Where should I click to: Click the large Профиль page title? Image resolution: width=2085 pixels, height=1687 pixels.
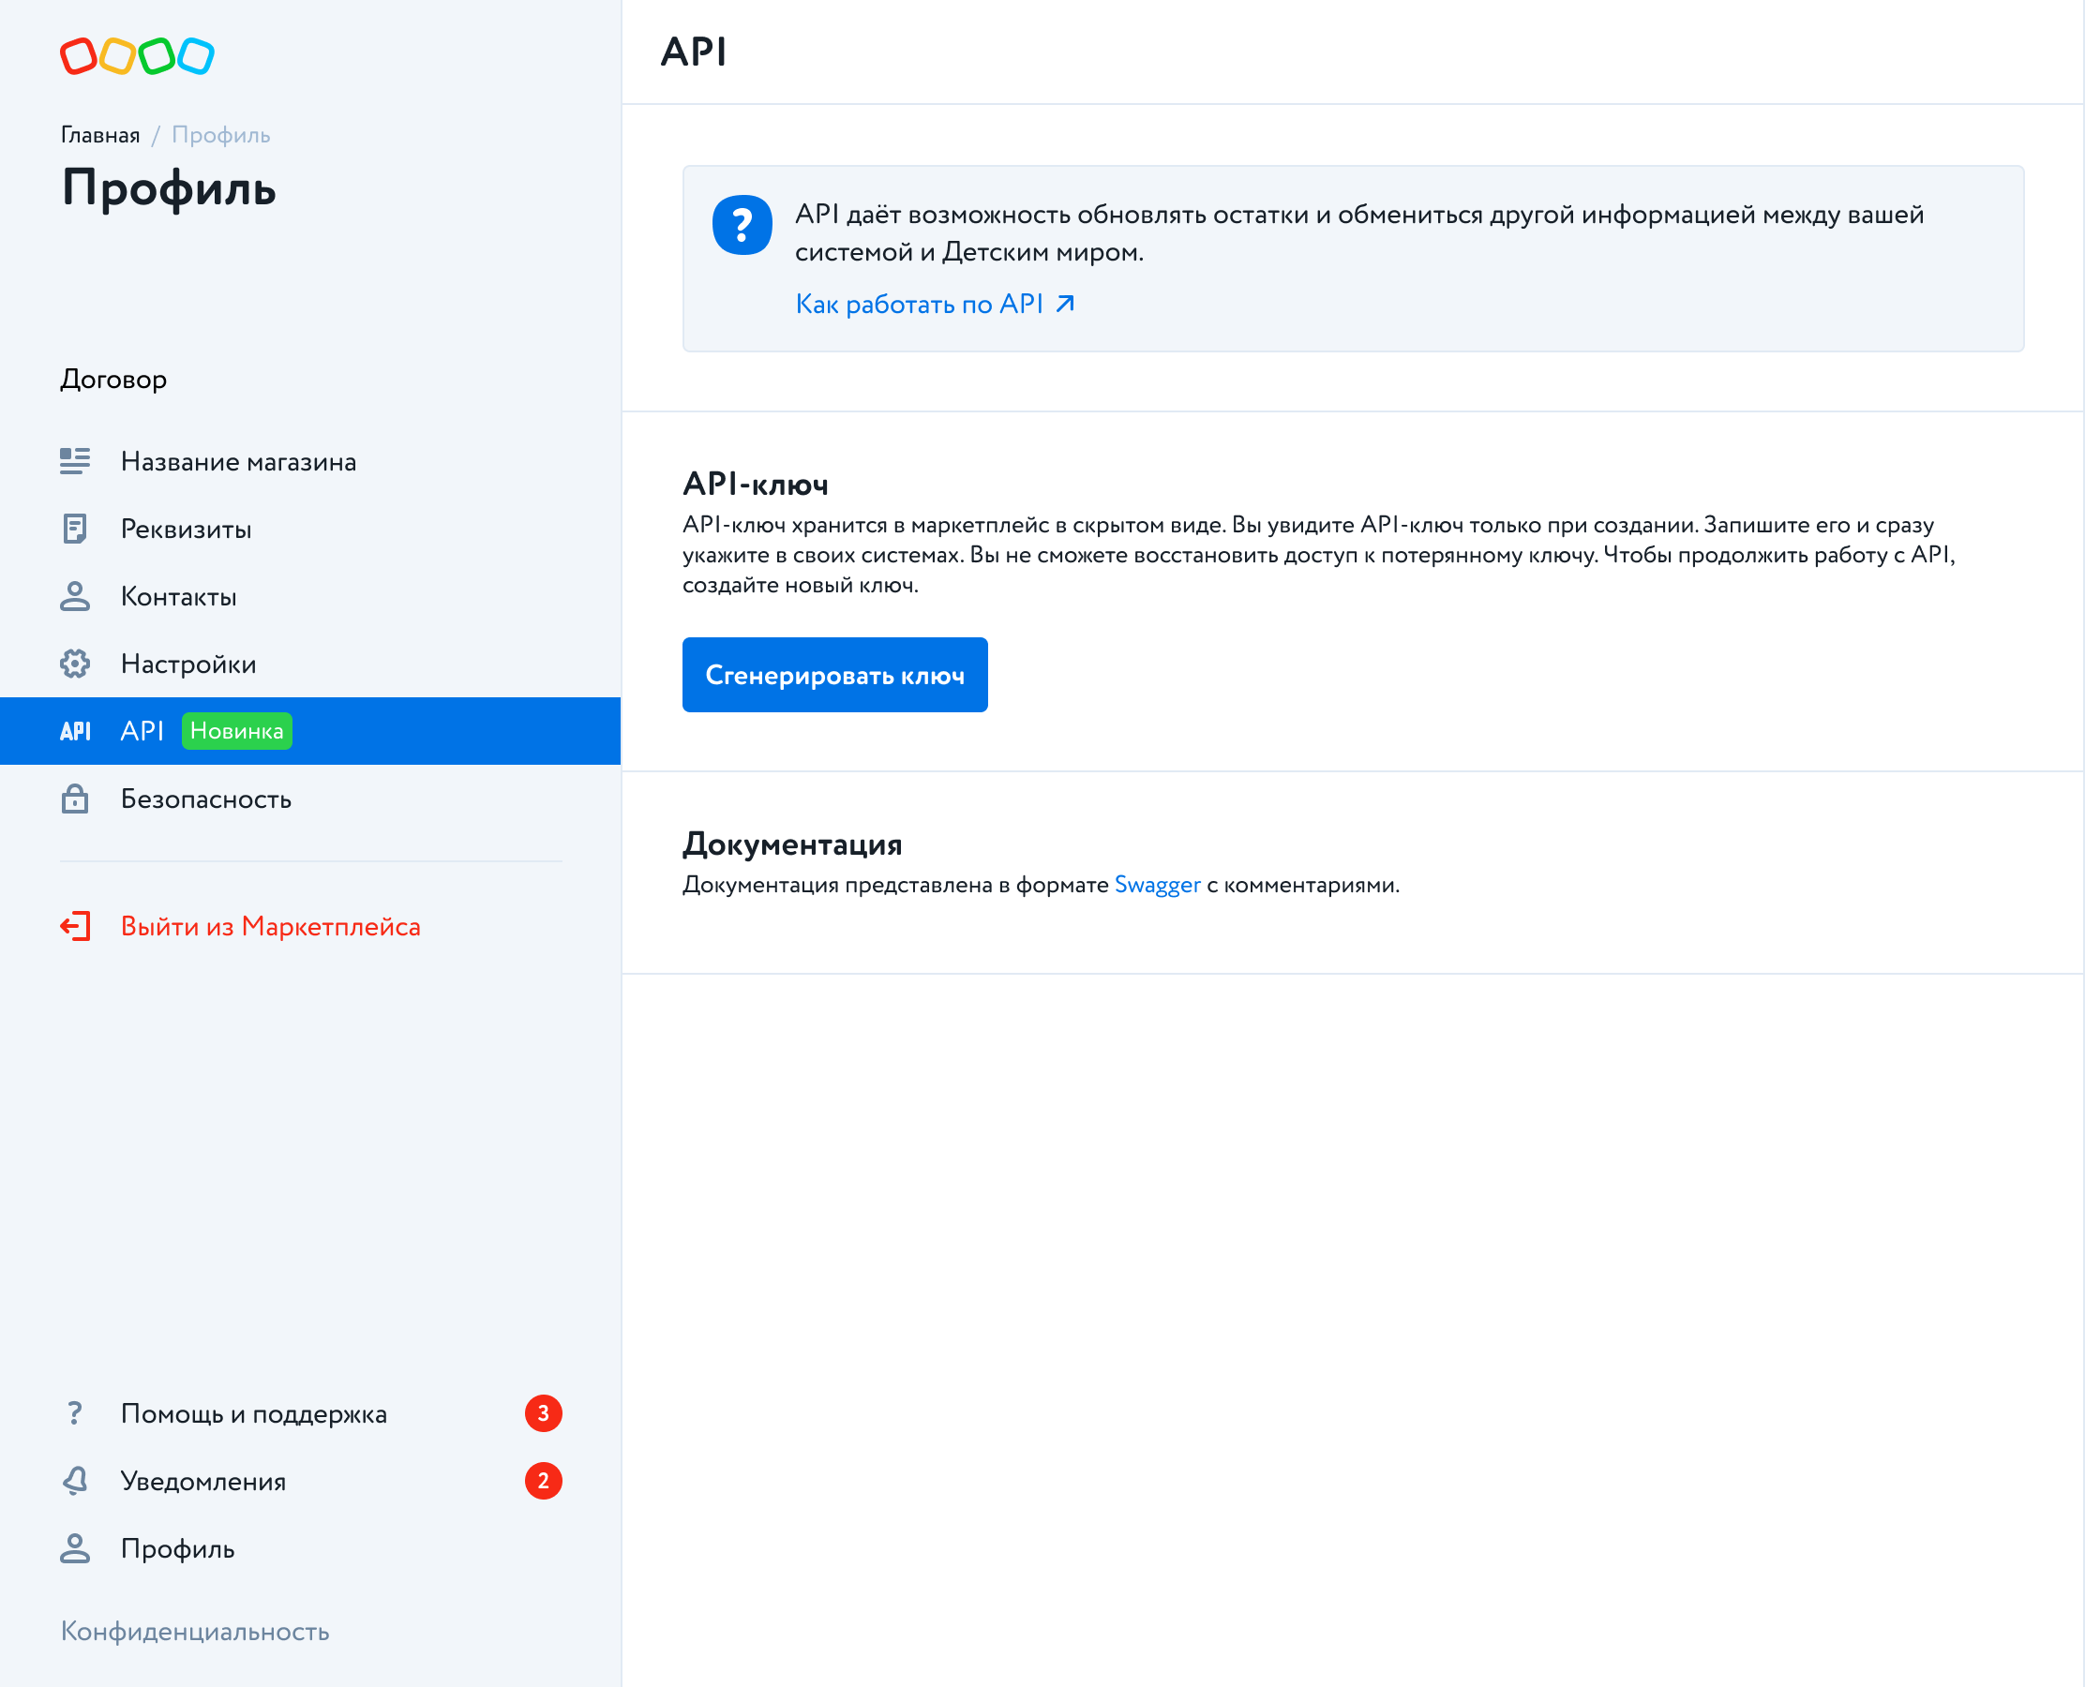click(x=169, y=187)
